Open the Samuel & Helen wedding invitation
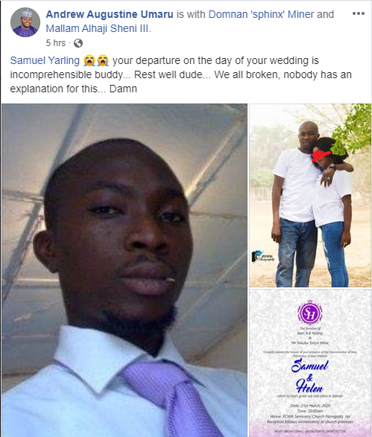 pyautogui.click(x=310, y=363)
